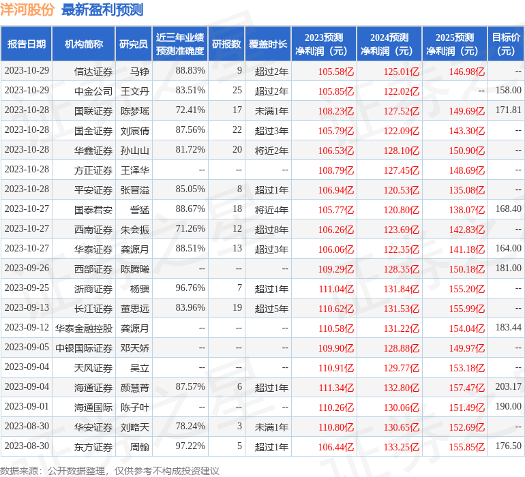Click coverage duration 将近4年
525x477 pixels.
[271, 210]
